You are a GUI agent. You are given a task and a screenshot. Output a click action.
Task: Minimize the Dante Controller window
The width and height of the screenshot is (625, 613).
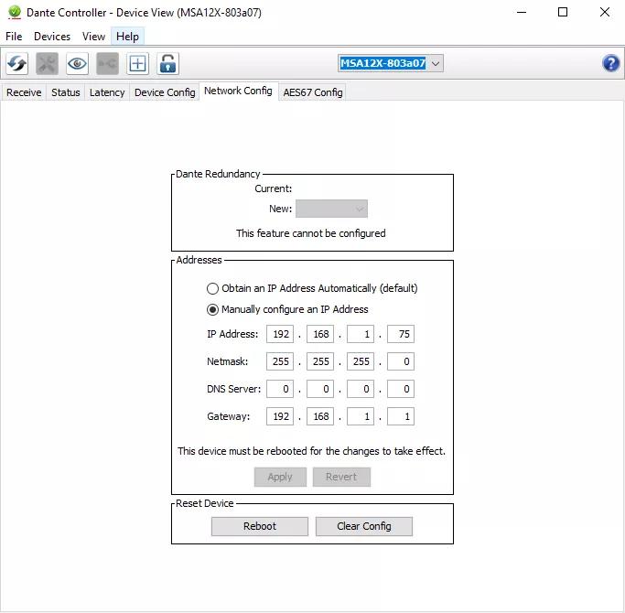tap(522, 12)
